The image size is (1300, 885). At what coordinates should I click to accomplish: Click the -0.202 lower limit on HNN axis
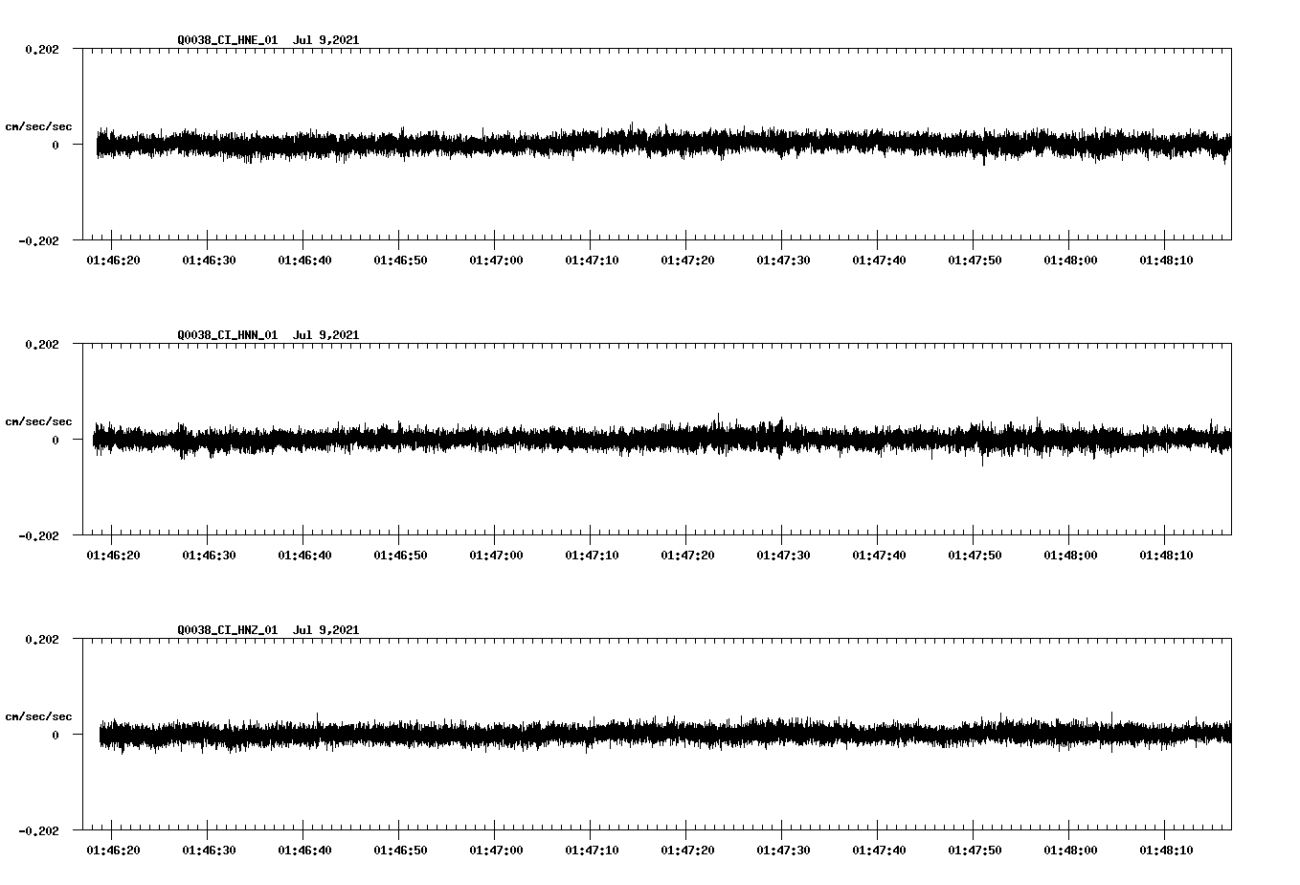(38, 535)
